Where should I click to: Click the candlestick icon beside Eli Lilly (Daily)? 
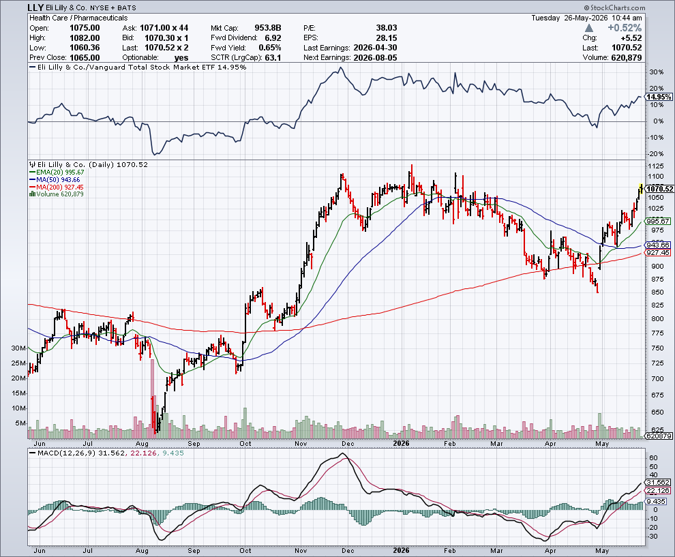click(x=33, y=164)
